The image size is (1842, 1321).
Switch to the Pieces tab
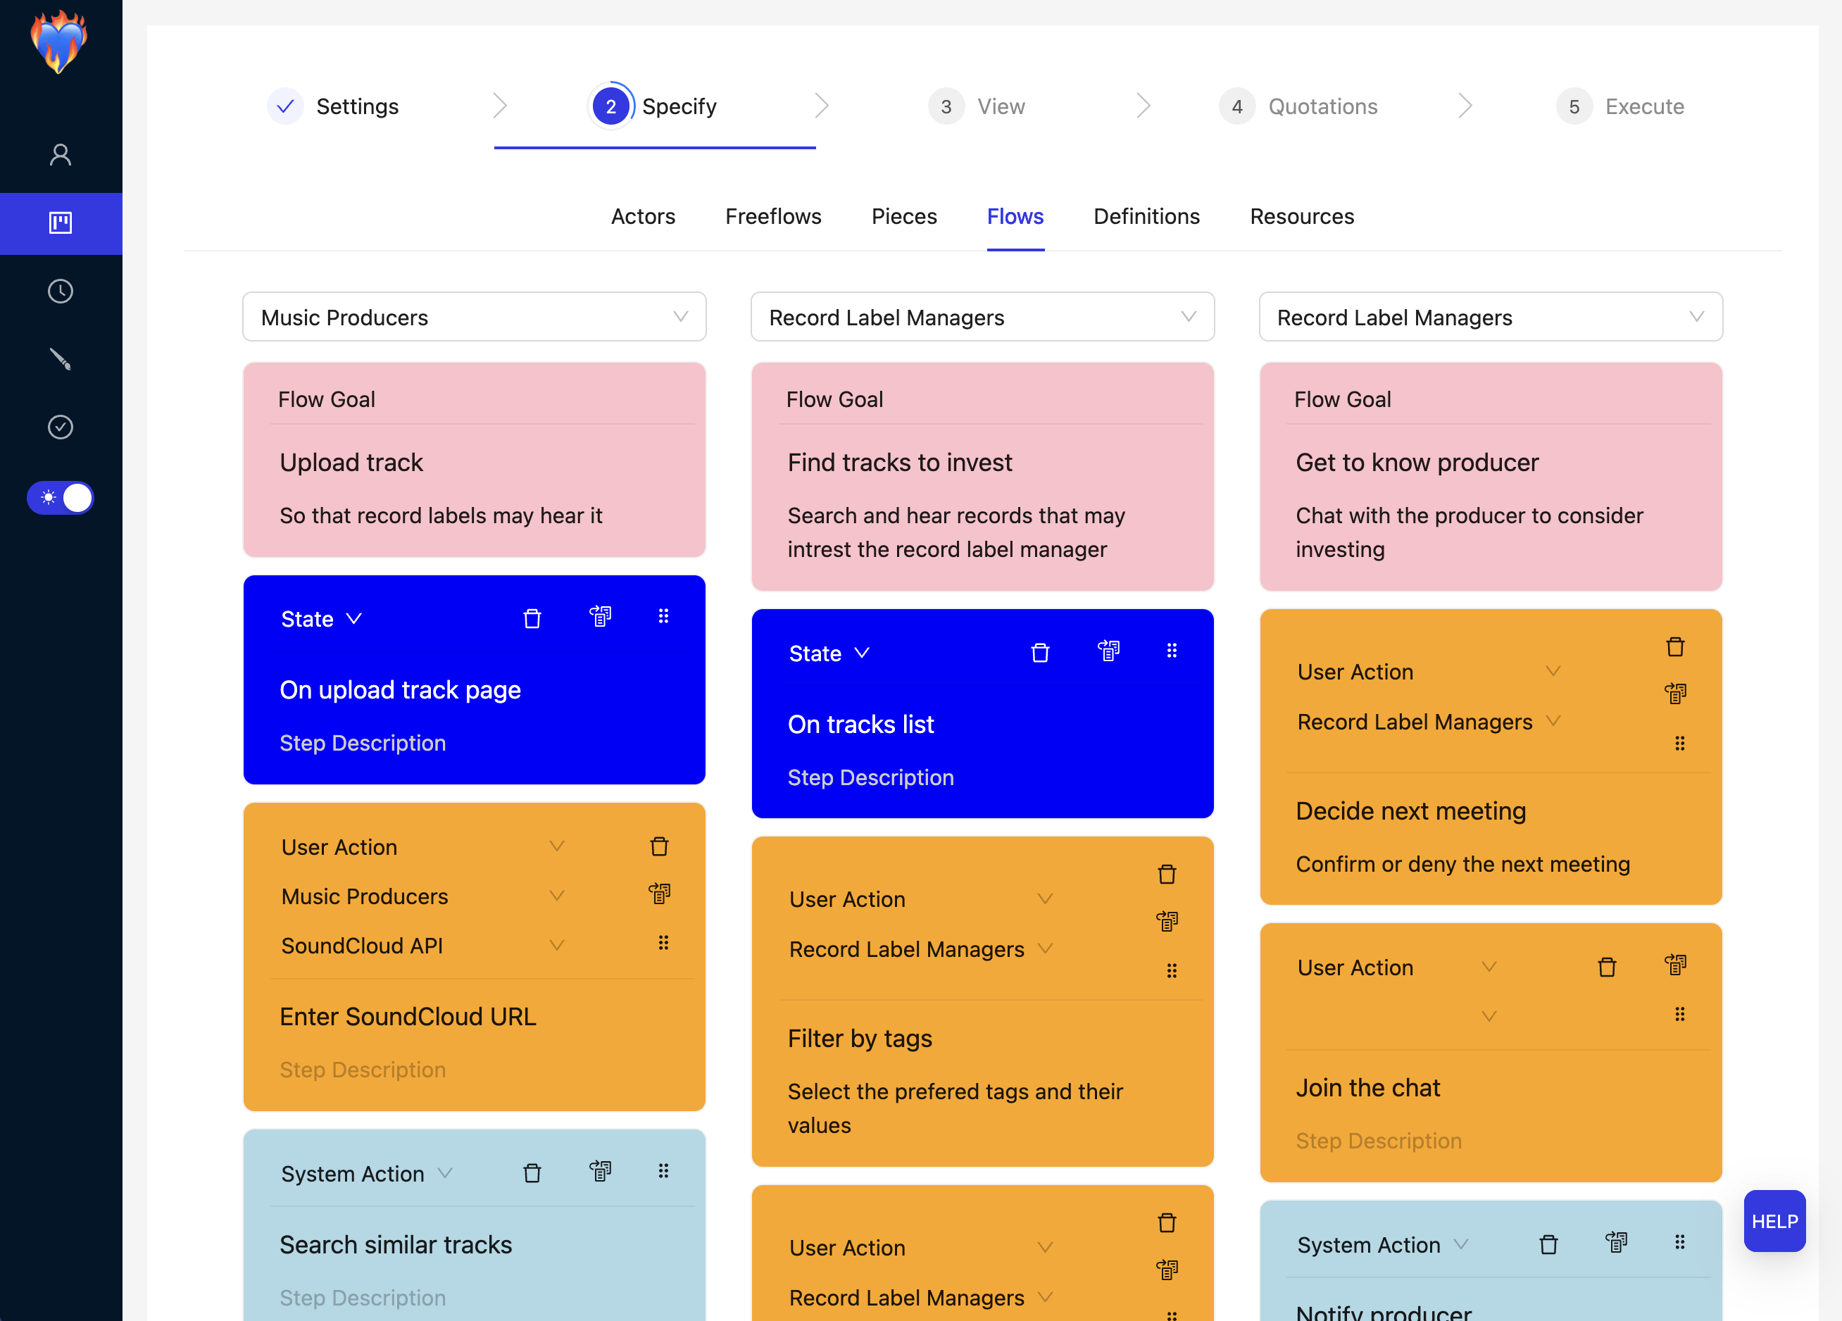pos(904,216)
